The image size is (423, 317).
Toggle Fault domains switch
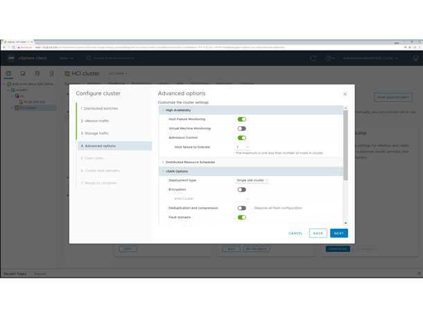click(242, 217)
